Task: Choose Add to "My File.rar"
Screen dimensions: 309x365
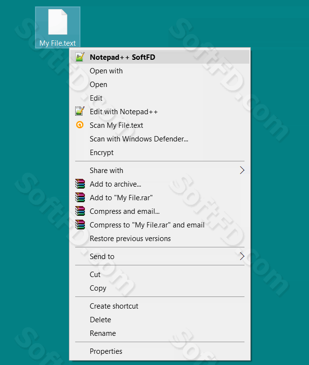Action: [x=160, y=198]
